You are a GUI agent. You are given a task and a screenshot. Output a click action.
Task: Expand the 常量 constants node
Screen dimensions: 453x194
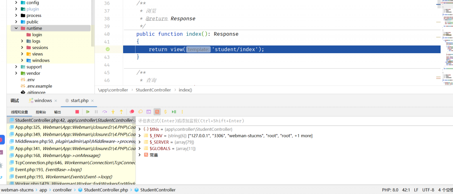click(x=139, y=155)
